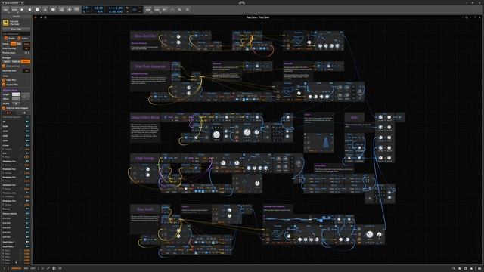Image resolution: width=484 pixels, height=272 pixels.
Task: Set Retrigger to Never
Action: click(x=7, y=62)
